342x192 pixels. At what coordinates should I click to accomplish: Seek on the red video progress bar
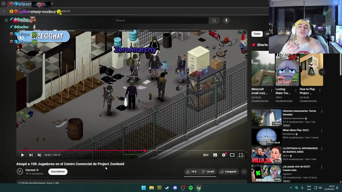132,151
